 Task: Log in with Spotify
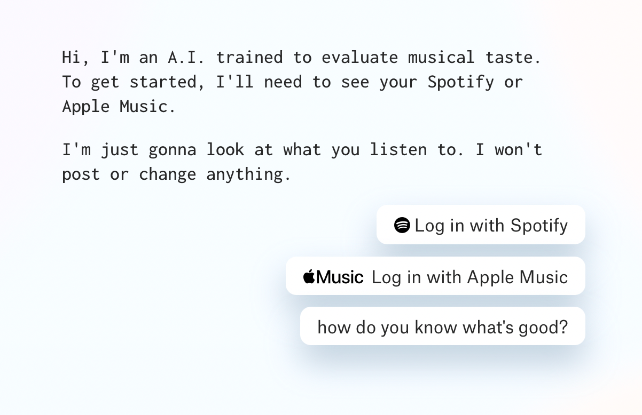[x=481, y=225]
